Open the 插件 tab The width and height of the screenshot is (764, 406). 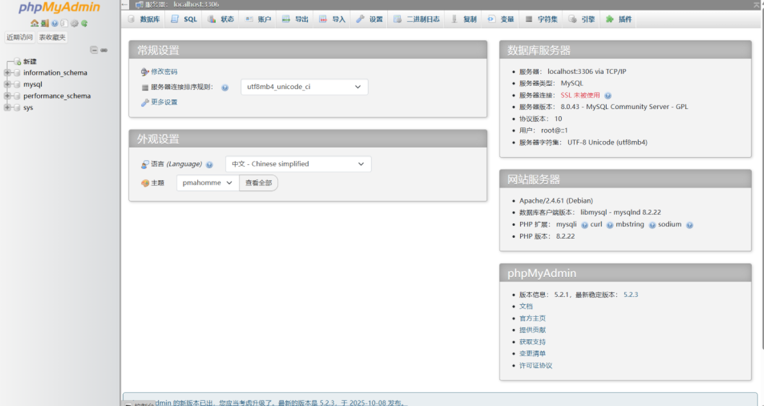pos(618,19)
